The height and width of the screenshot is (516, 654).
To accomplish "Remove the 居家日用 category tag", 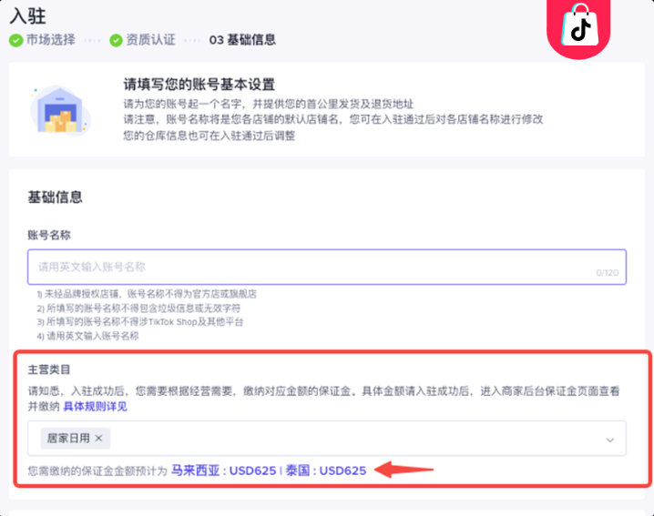I will (99, 438).
